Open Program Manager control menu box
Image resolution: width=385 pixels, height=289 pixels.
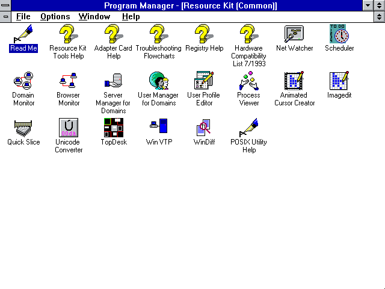[x=6, y=5]
